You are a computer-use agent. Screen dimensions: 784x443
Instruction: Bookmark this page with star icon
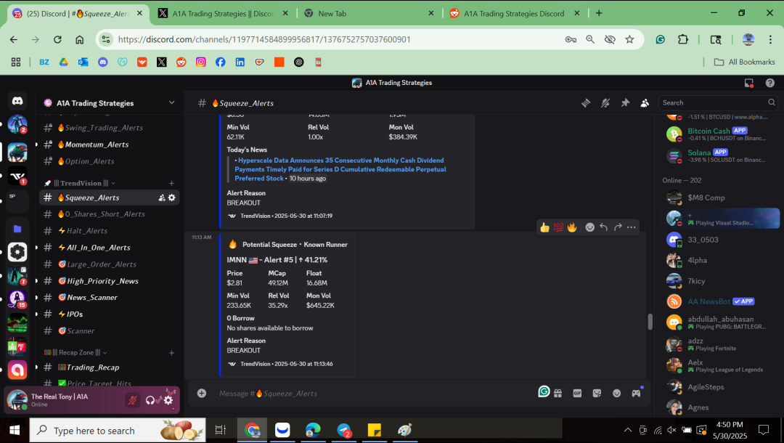tap(629, 39)
